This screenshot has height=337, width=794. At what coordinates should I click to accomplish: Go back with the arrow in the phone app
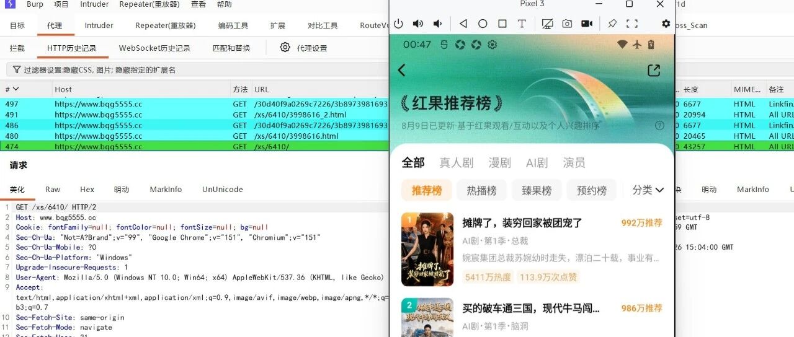click(402, 70)
